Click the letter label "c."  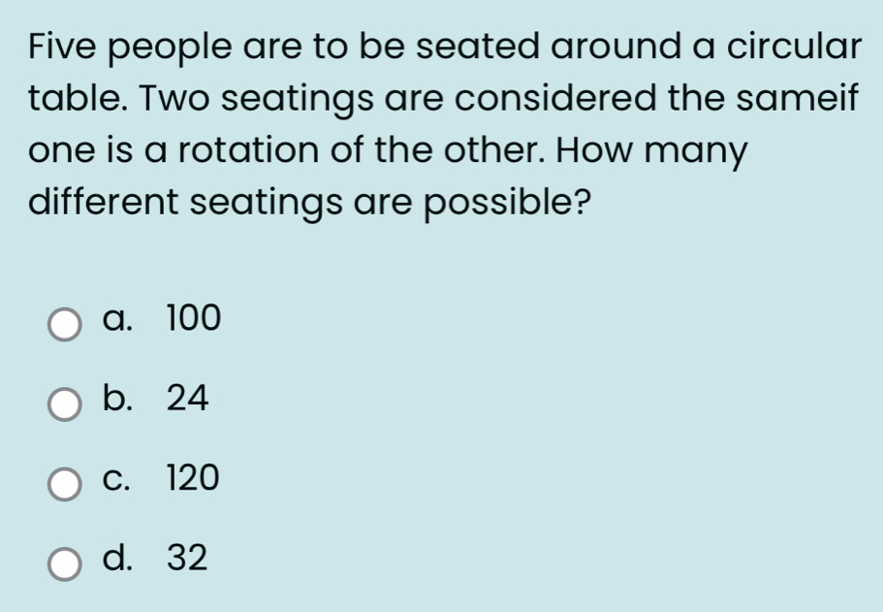point(116,479)
